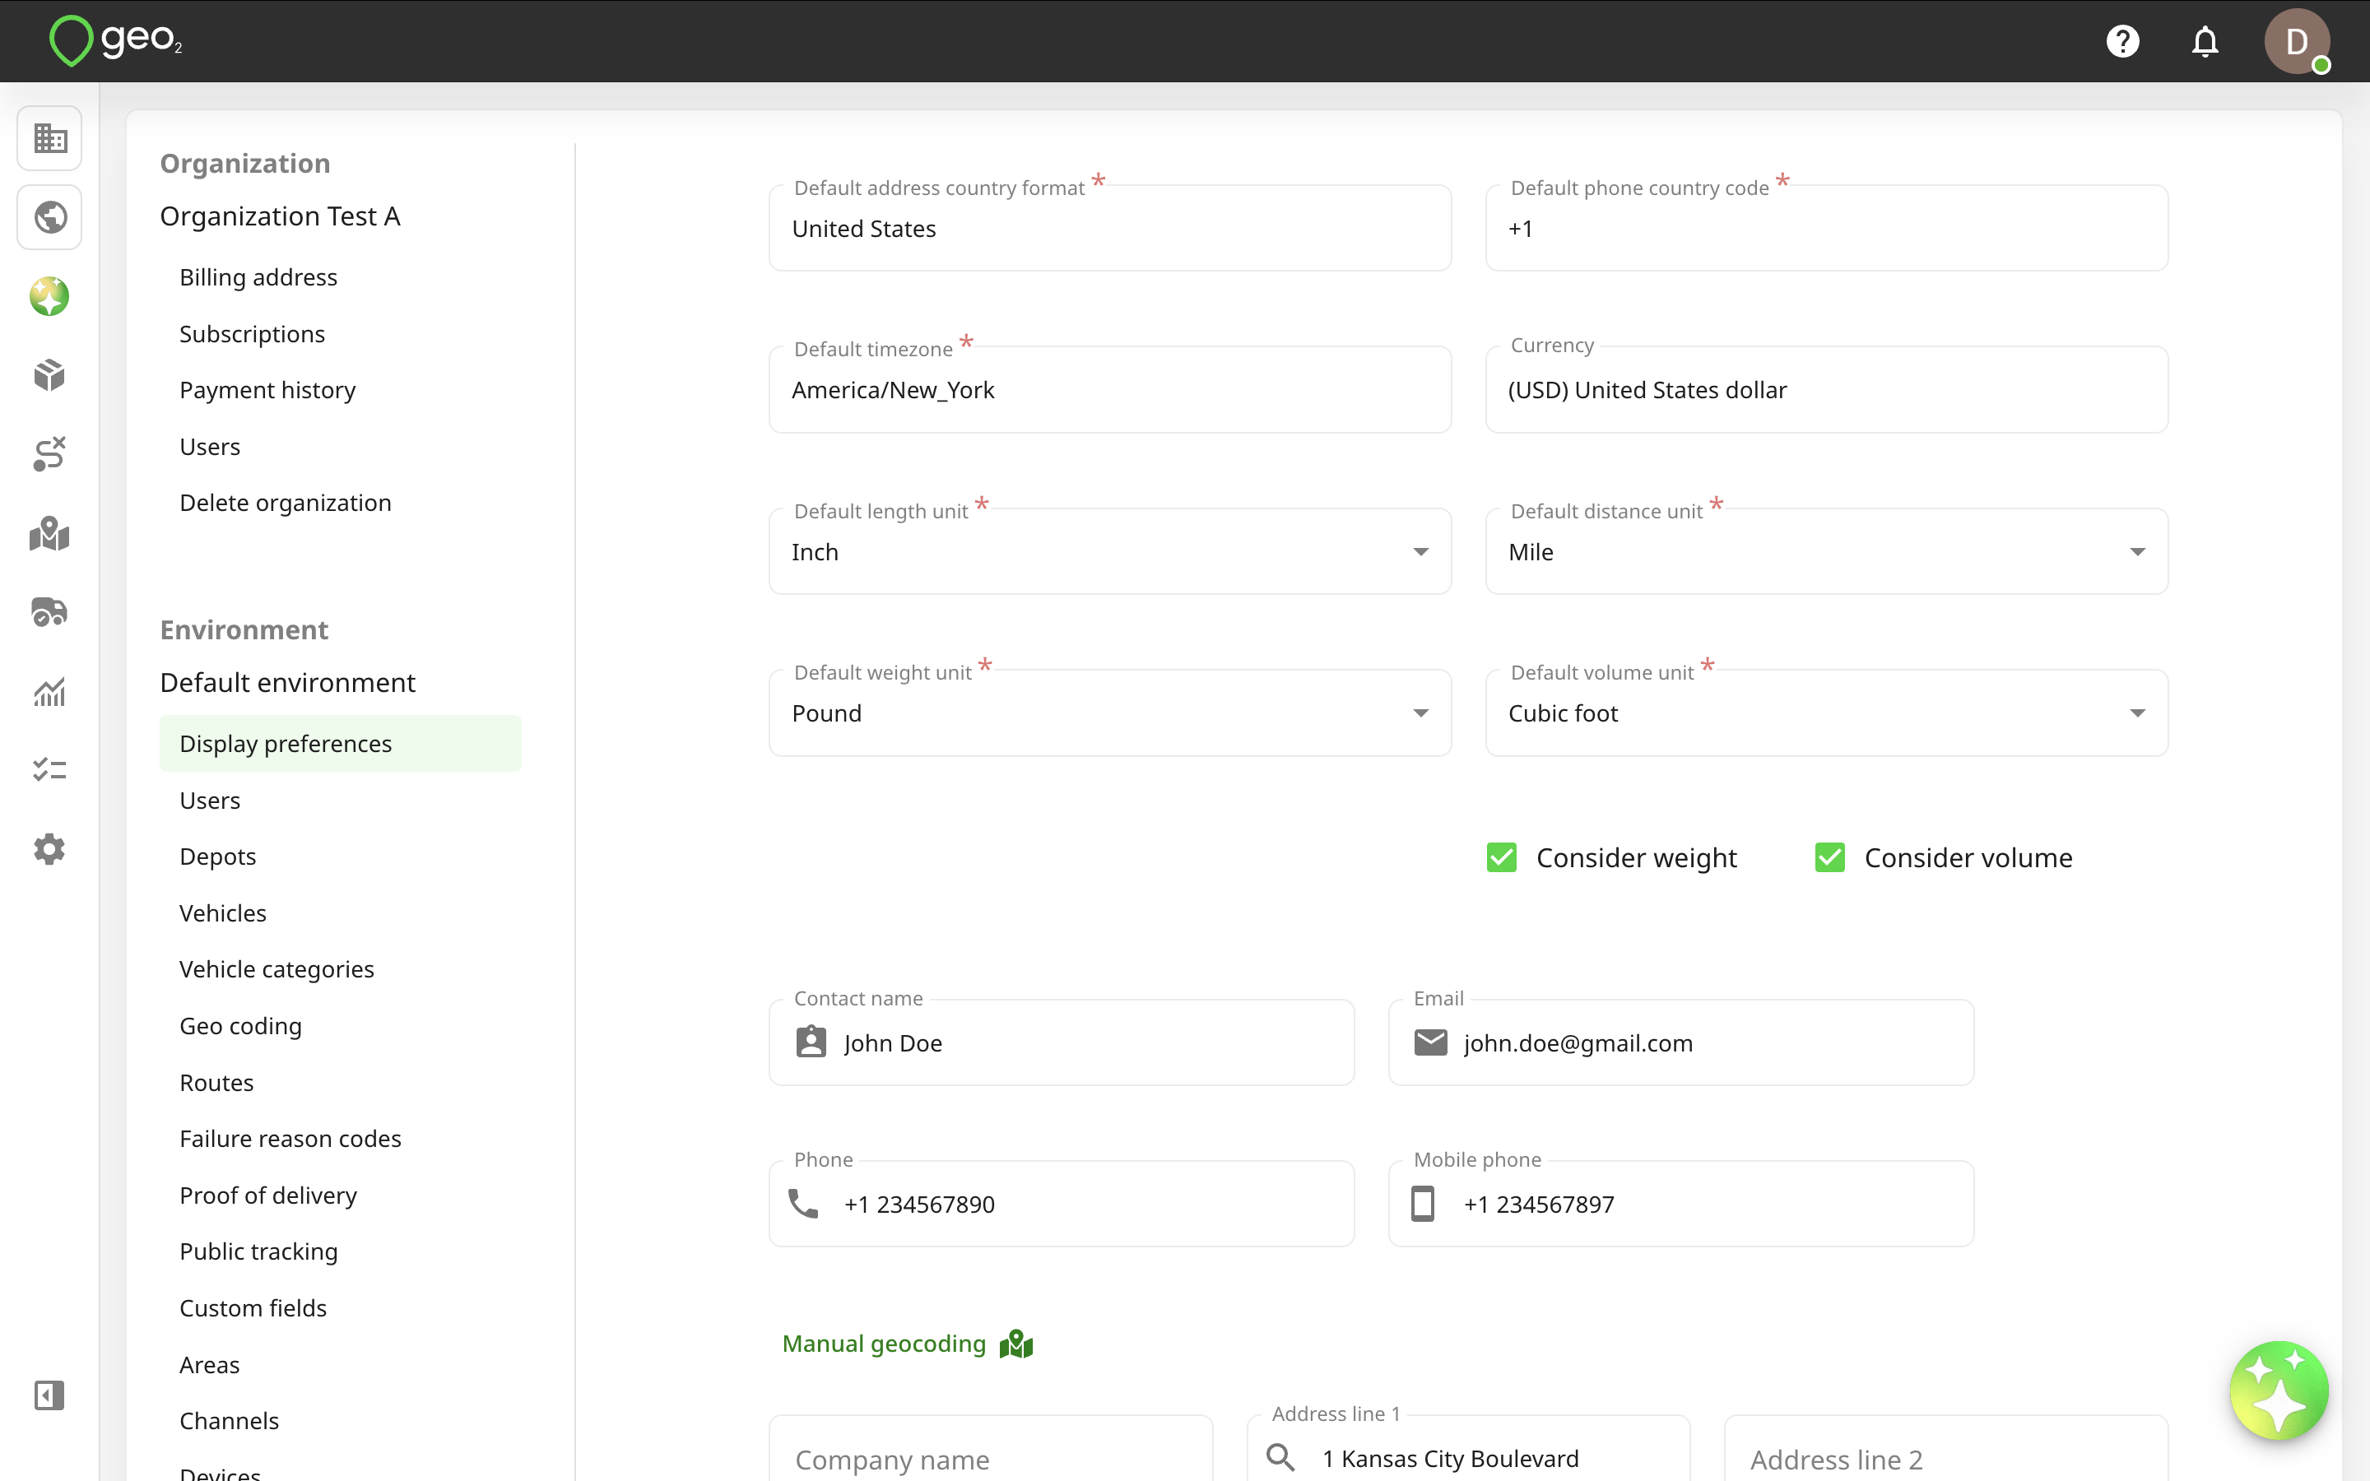This screenshot has height=1481, width=2370.
Task: Open the notifications bell
Action: click(2205, 41)
